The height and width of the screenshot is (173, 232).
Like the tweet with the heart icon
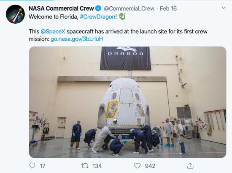click(137, 166)
